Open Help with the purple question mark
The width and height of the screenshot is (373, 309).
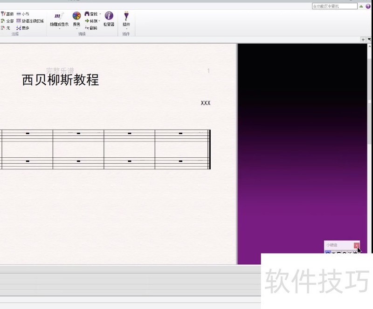pyautogui.click(x=368, y=7)
